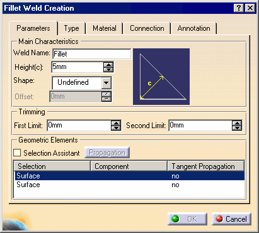Screen dimensions: 259x233
Task: Select the Parameters tab
Action: coord(33,28)
